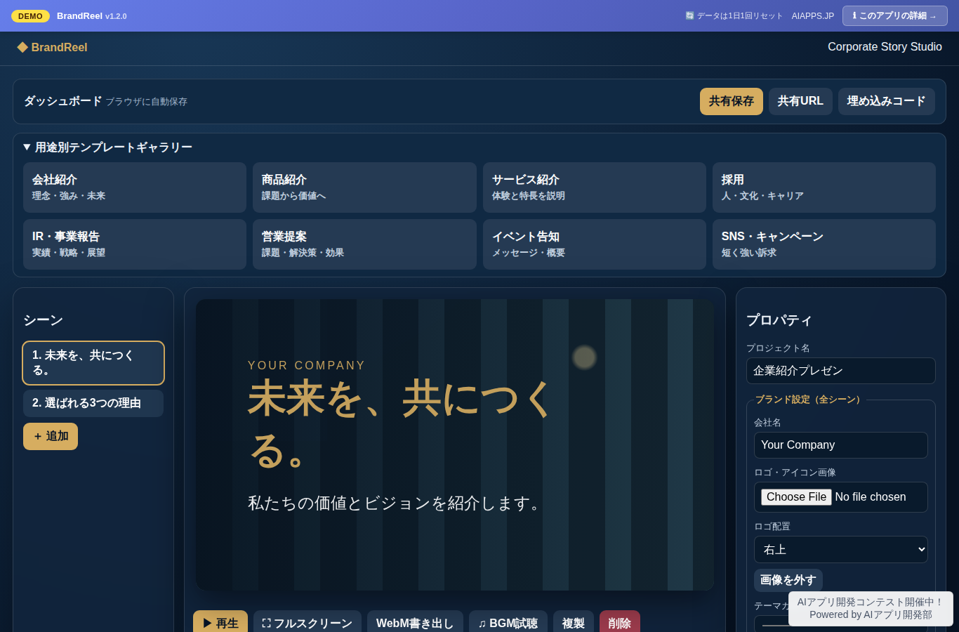Open the ロゴ配置 dropdown
The height and width of the screenshot is (632, 959).
tap(840, 549)
